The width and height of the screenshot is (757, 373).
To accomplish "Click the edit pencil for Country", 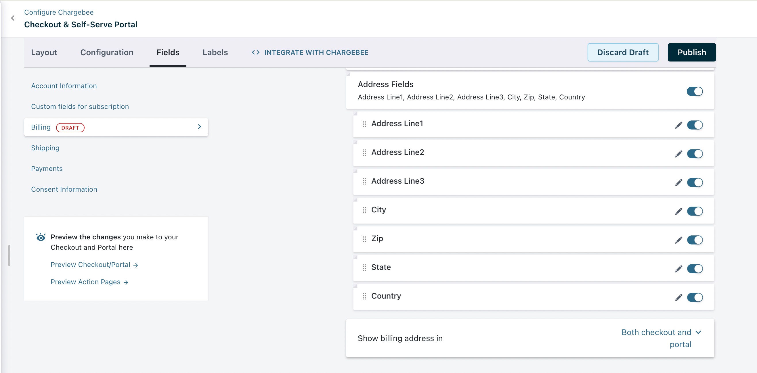I will (x=678, y=297).
